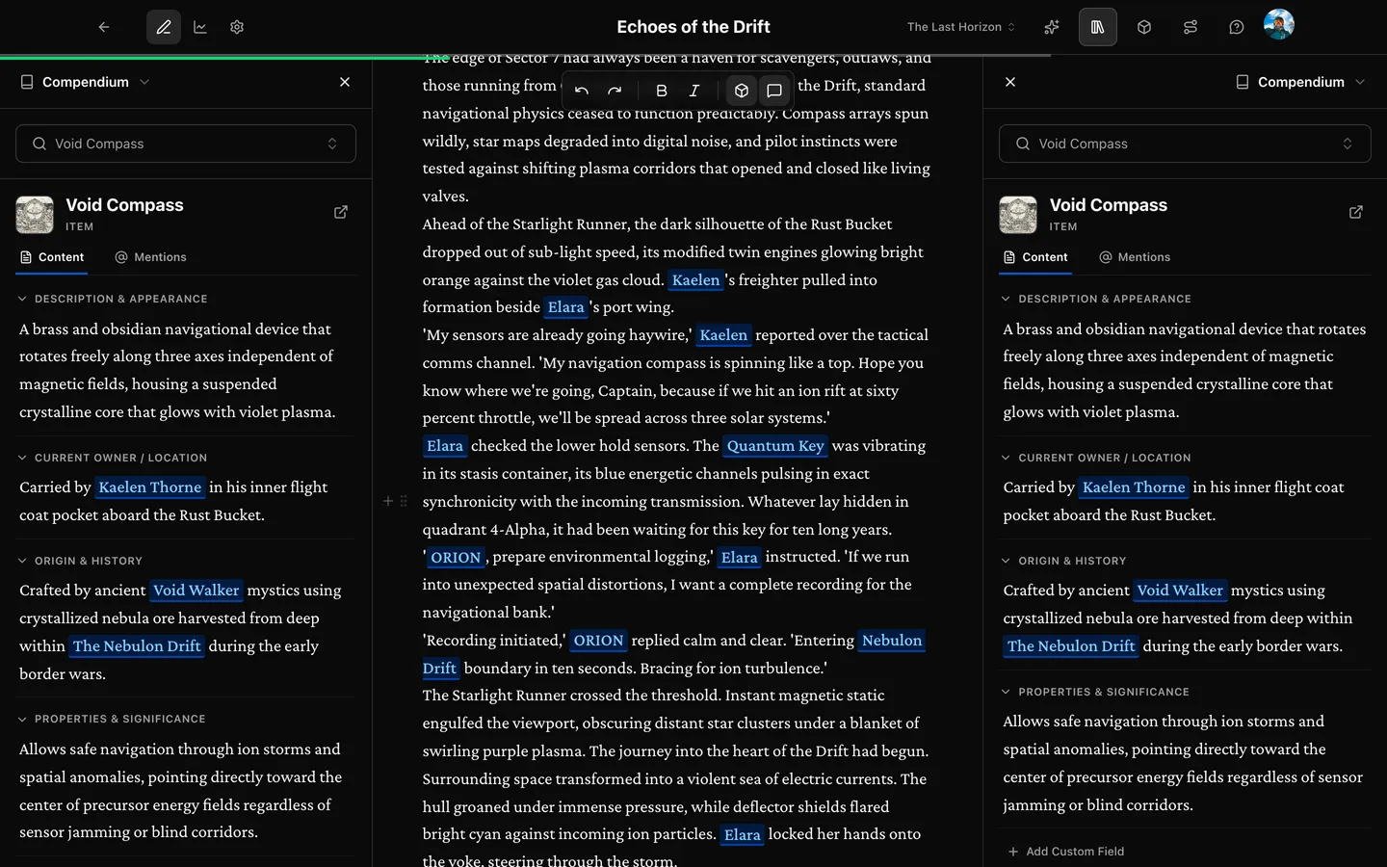Click ORION mention before 'prepare environmental logging'
Viewport: 1387px width, 867px height.
[x=456, y=558]
